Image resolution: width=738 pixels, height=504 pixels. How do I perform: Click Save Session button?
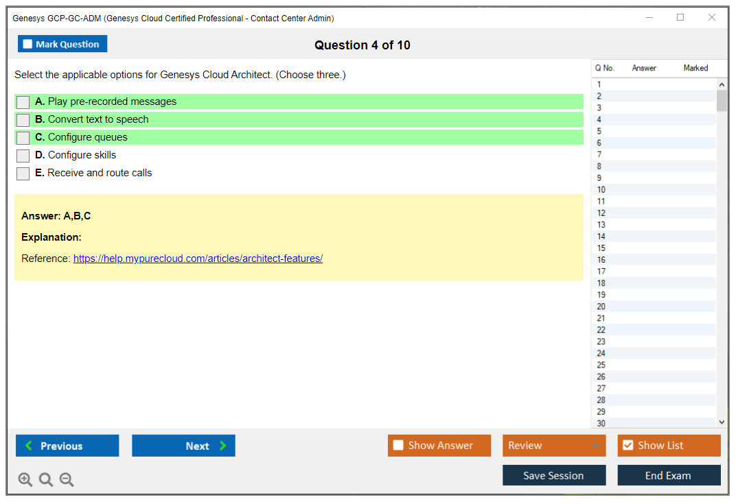click(554, 475)
